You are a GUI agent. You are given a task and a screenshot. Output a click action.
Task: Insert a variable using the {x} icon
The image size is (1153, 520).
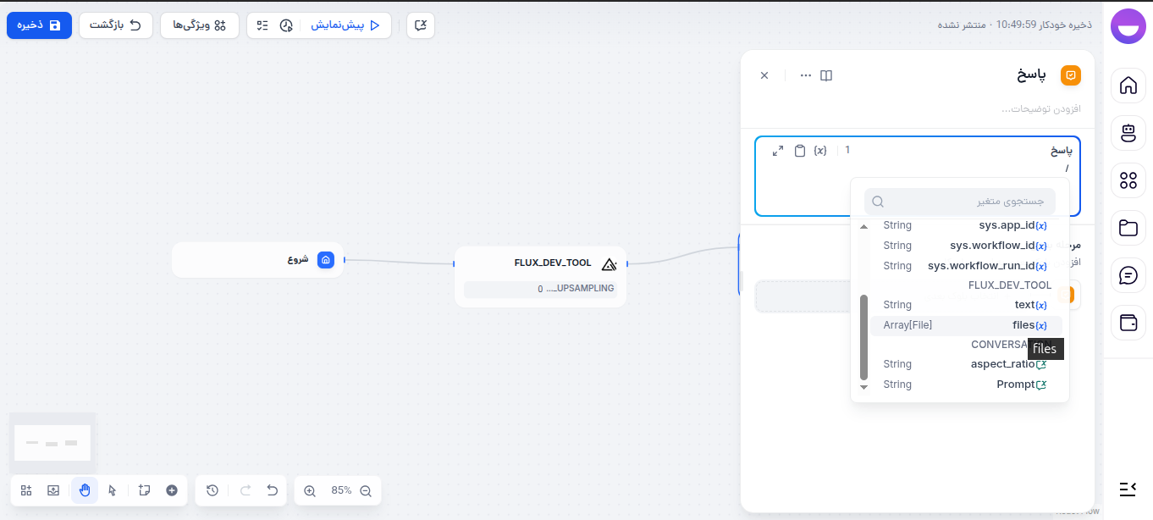(819, 150)
